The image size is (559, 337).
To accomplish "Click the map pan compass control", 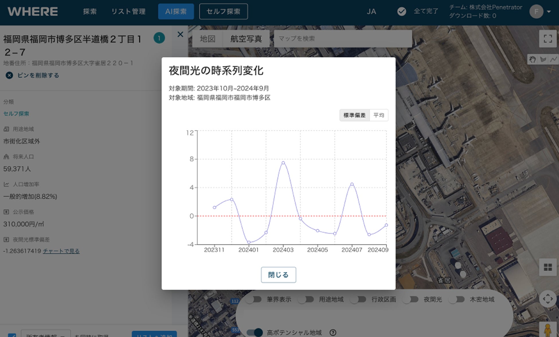I will [548, 299].
